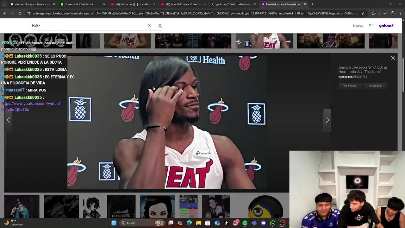Viewport: 405px width, 228px height.
Task: Open the emoji with emo hair thumbnail
Action: (265, 207)
